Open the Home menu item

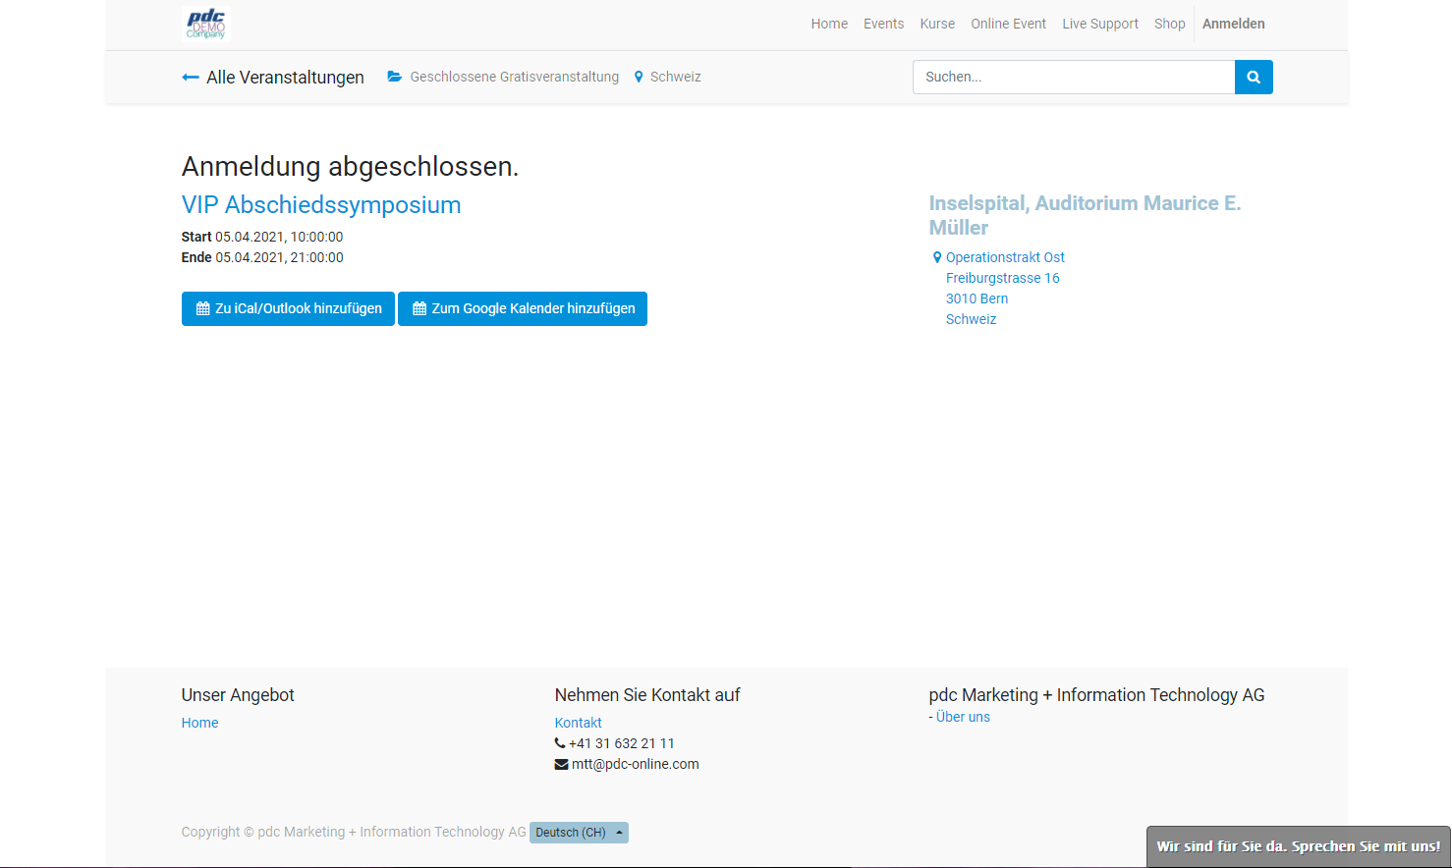pos(828,24)
